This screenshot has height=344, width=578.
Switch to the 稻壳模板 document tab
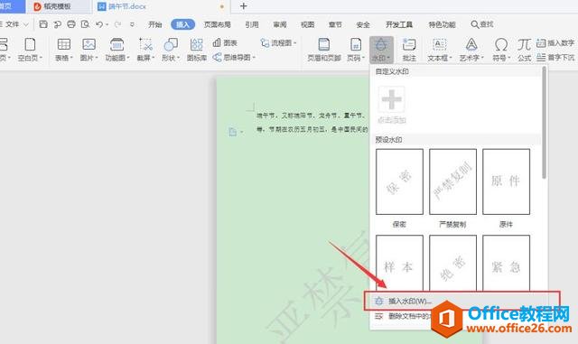[x=58, y=6]
